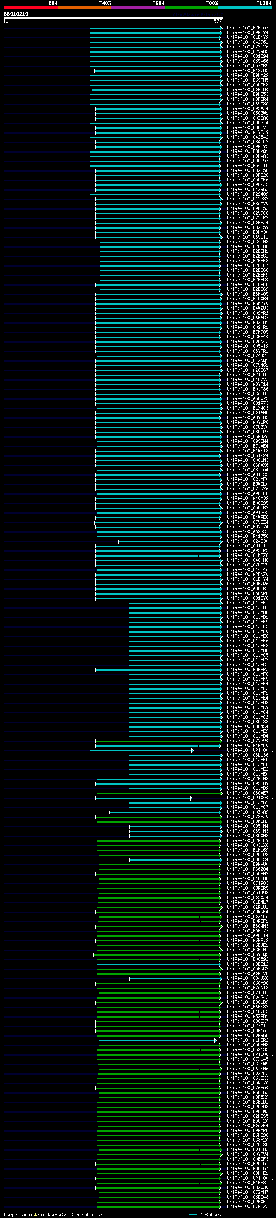Open hit UniRef100_B7FL07
This screenshot has width=276, height=1218.
pyautogui.click(x=247, y=28)
